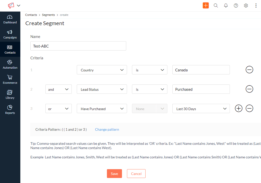Open the three-dot more options menu

pyautogui.click(x=256, y=5)
